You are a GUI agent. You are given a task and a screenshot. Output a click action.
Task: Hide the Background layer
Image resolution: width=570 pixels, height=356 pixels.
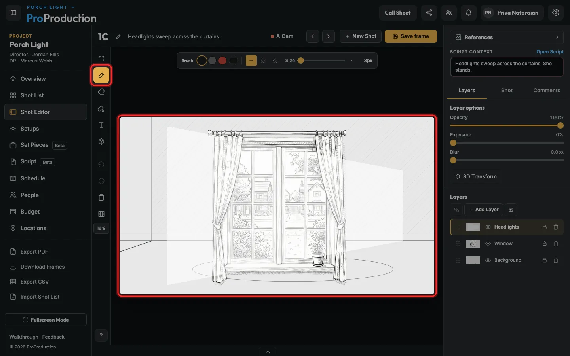click(488, 260)
